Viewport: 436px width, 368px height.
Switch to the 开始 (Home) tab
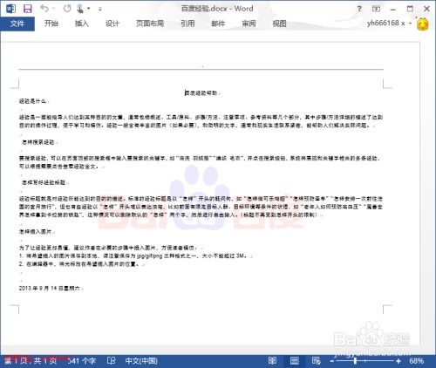51,24
